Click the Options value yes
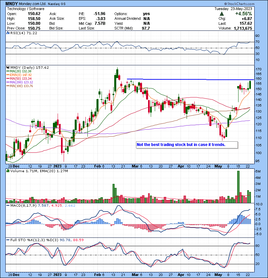Viewport: 268px width, 278px height. point(146,14)
